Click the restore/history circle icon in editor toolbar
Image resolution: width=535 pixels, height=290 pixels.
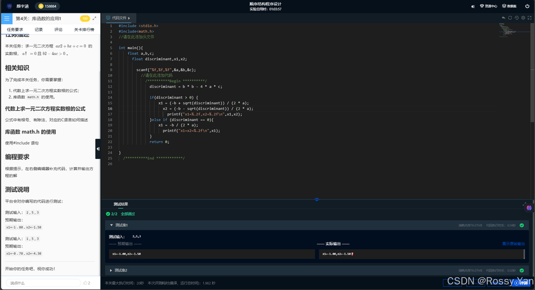coord(516,18)
